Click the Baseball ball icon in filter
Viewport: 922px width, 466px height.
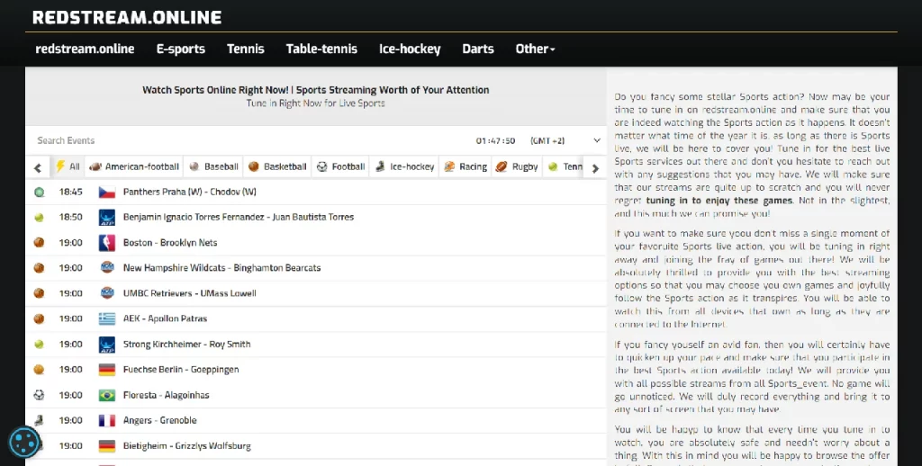[194, 167]
